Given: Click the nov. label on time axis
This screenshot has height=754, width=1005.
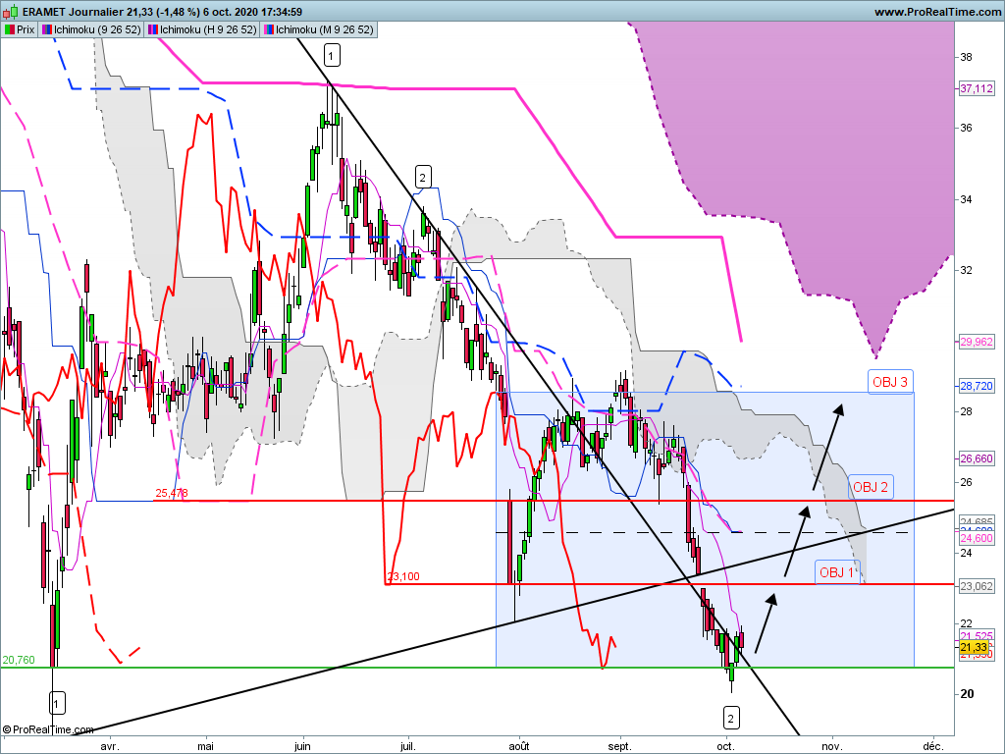Looking at the screenshot, I should [x=832, y=746].
